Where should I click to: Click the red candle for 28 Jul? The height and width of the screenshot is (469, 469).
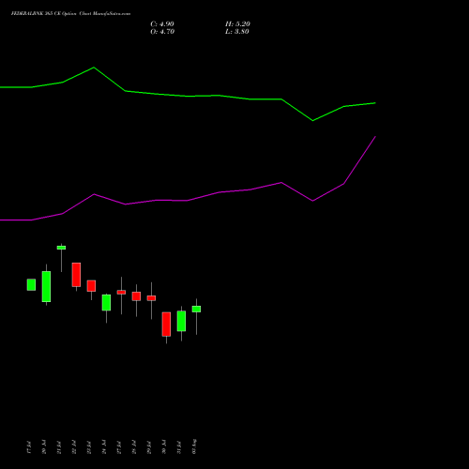[136, 296]
